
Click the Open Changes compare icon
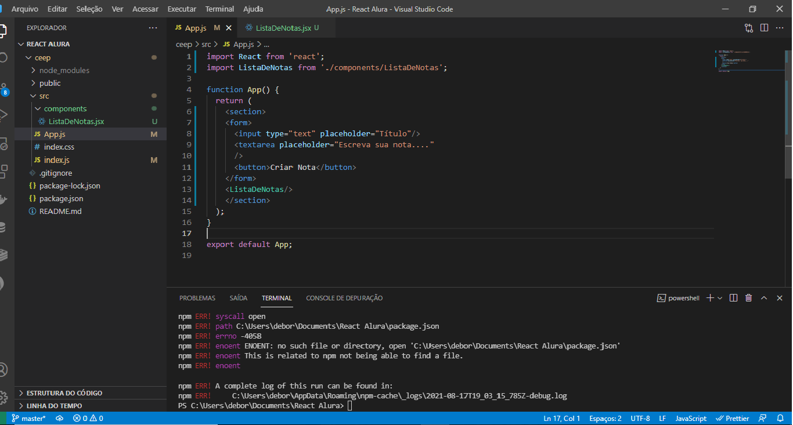(x=749, y=28)
